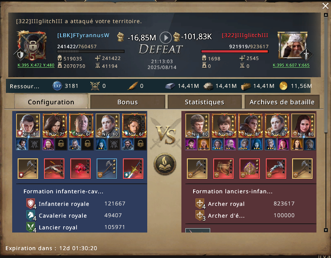Click the Archer royal troop icon
Viewport: 331px width, 258px height.
click(x=200, y=203)
